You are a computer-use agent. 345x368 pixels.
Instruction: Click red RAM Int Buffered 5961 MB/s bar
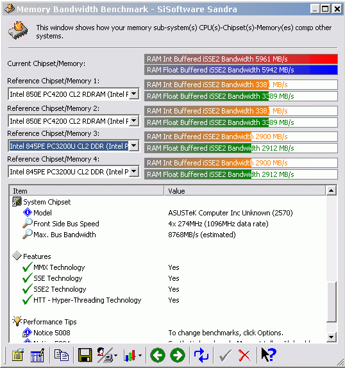click(x=241, y=59)
